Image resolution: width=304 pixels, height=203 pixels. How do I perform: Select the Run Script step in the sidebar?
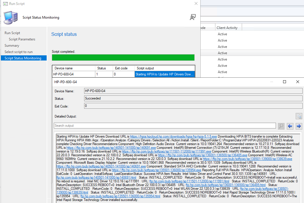point(13,33)
